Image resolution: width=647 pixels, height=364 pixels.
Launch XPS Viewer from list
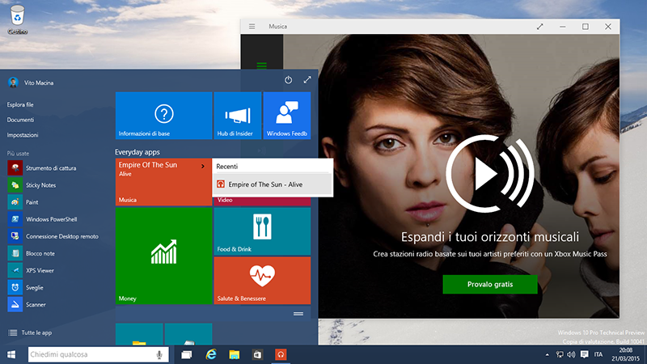[x=31, y=270]
